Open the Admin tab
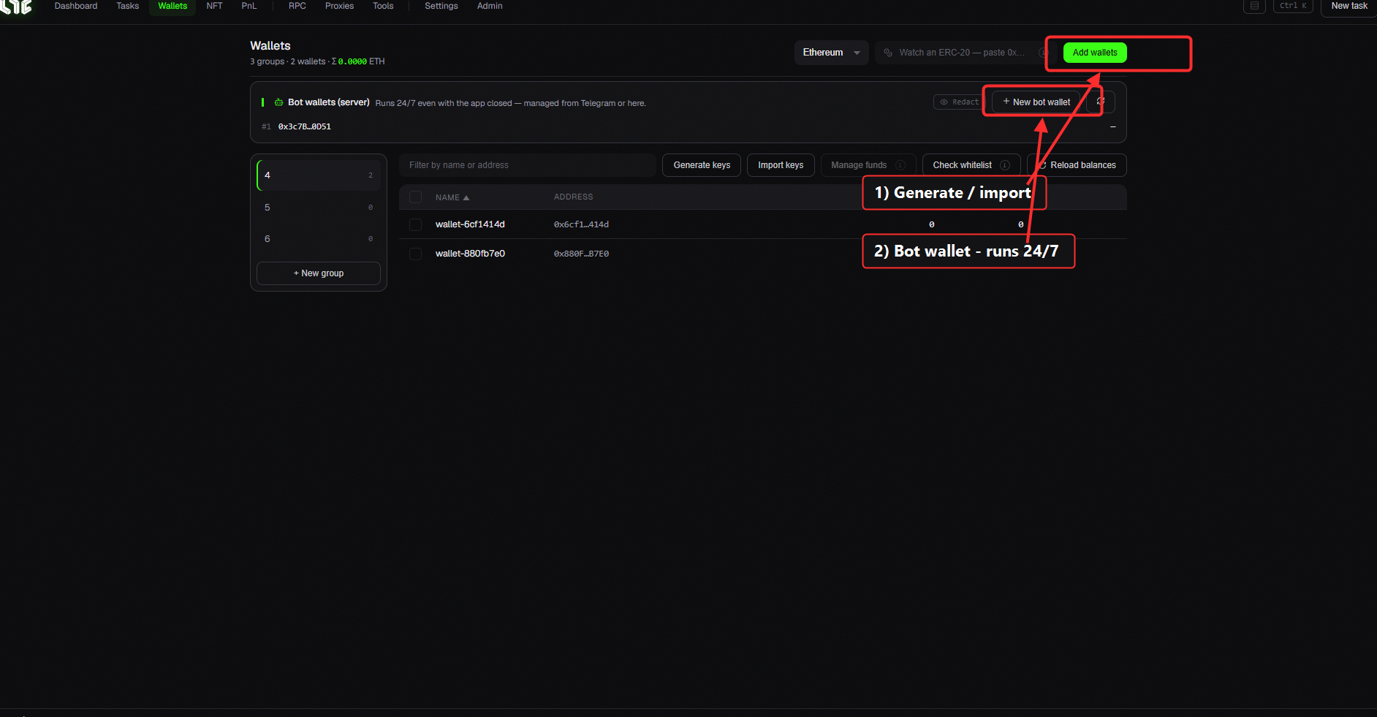The width and height of the screenshot is (1377, 717). (490, 6)
